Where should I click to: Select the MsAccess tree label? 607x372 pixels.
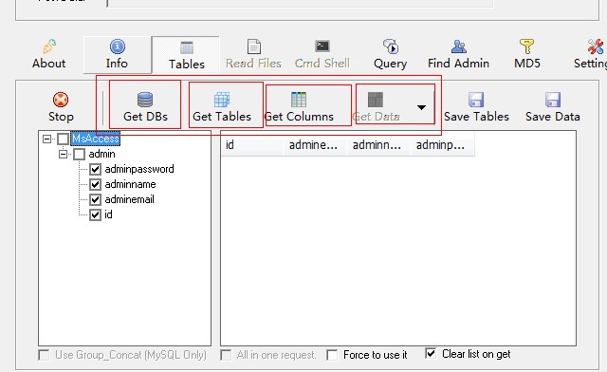click(x=96, y=139)
